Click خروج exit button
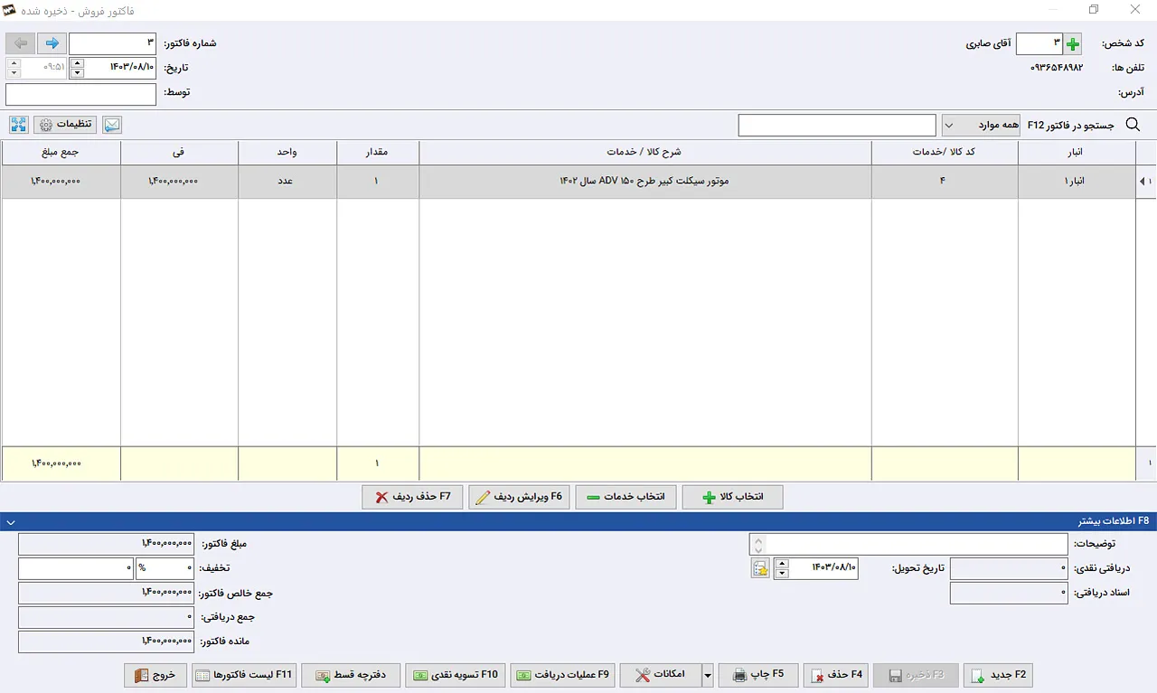Screen dimensions: 1157x693 (x=156, y=675)
